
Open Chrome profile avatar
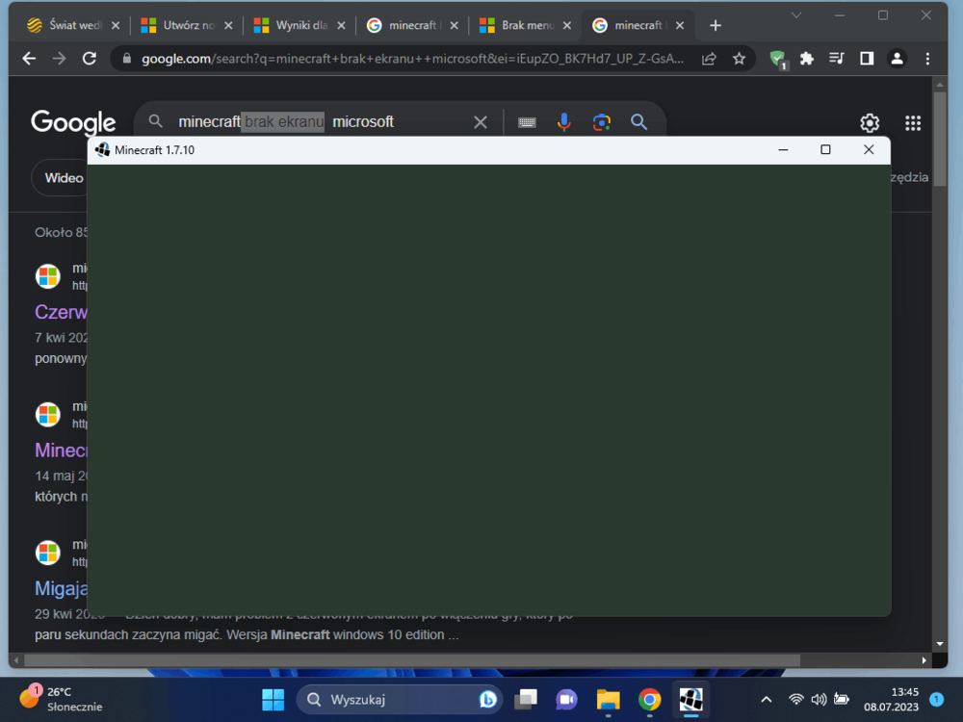(897, 59)
